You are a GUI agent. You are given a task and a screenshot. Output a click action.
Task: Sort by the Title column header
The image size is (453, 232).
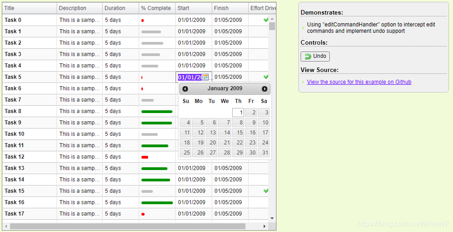[30, 8]
